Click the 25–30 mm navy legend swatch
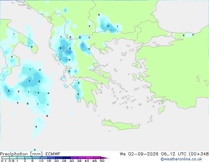 point(67,158)
